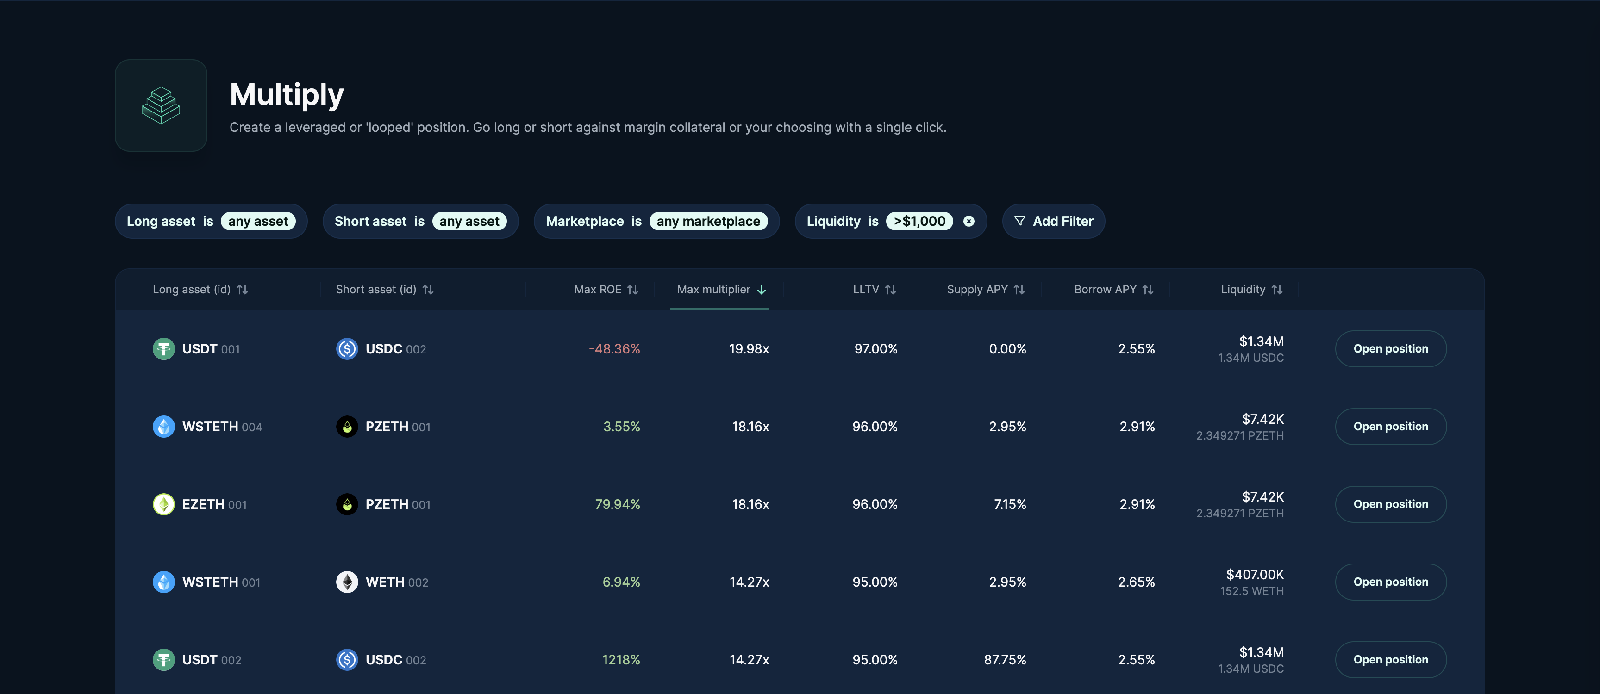This screenshot has height=694, width=1600.
Task: Click the USDC icon in USDT 002 row
Action: pyautogui.click(x=347, y=659)
